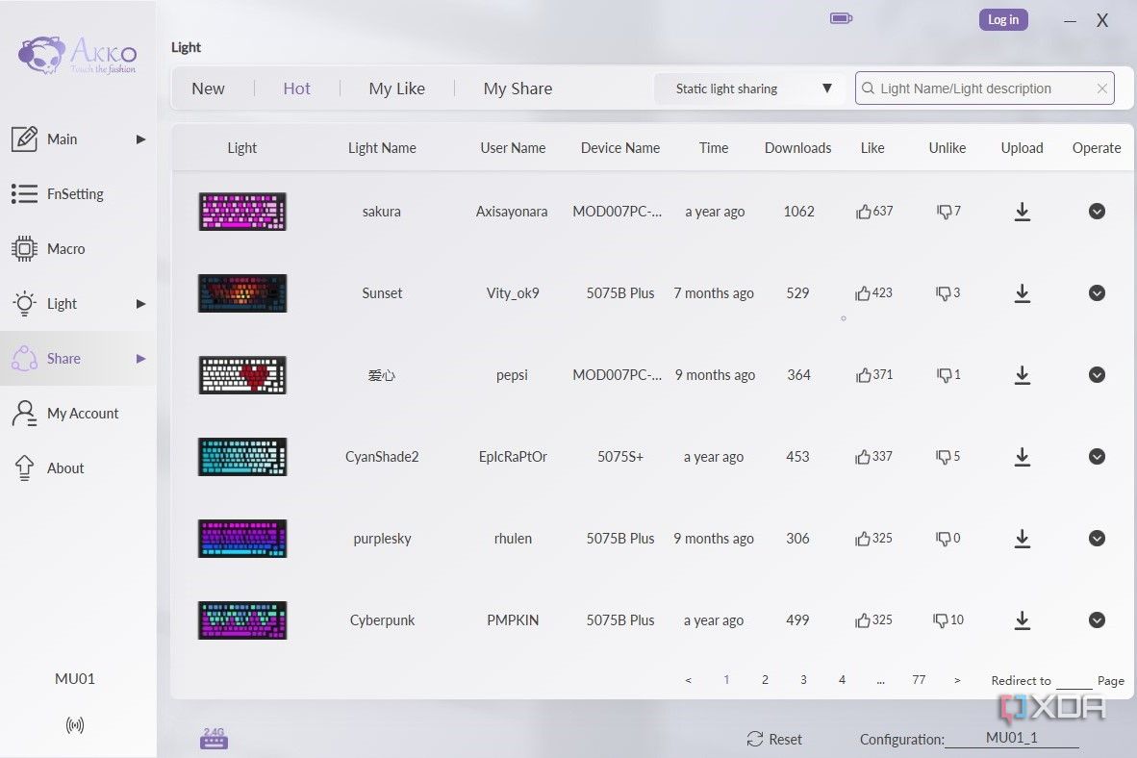Open the Static light sharing dropdown

point(749,88)
